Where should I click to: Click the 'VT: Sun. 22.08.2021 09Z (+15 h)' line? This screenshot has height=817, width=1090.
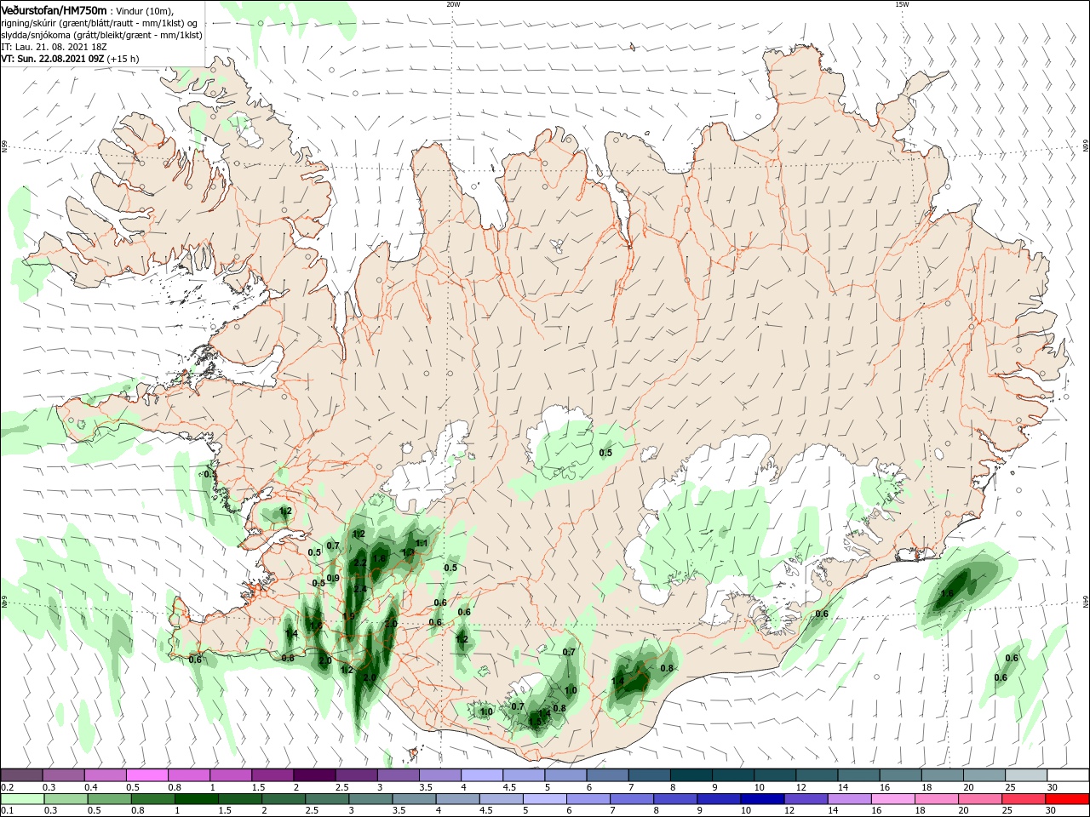[x=70, y=60]
